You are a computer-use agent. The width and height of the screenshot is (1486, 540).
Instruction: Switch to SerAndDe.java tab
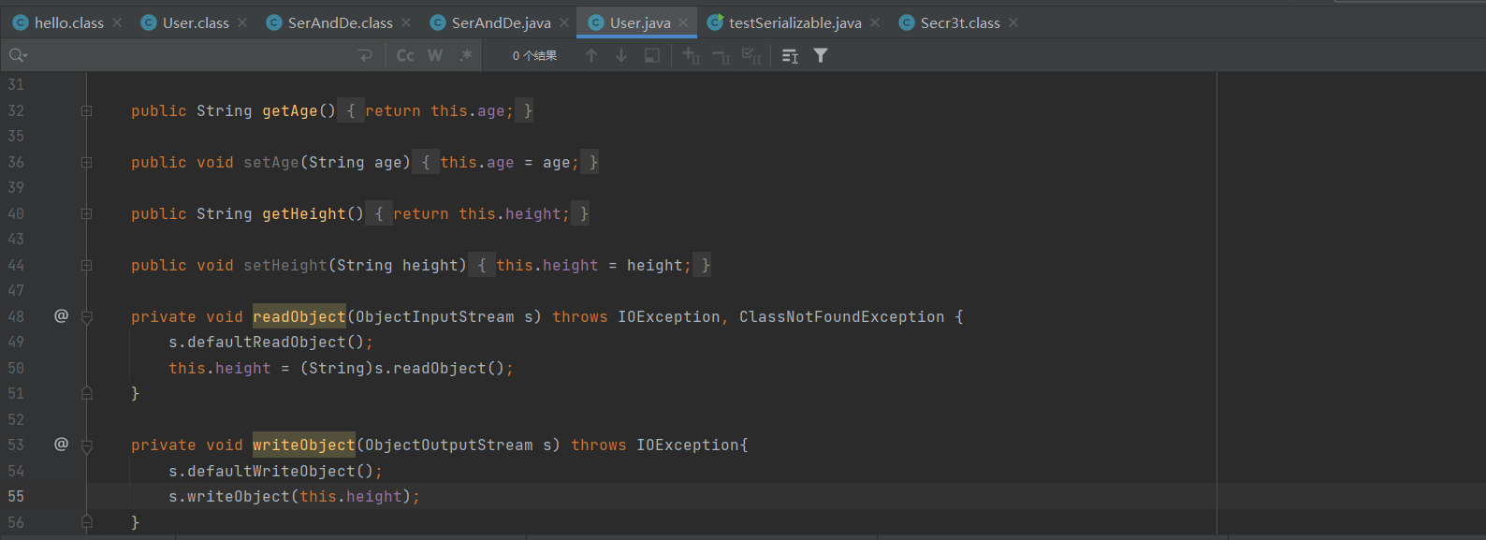(501, 22)
